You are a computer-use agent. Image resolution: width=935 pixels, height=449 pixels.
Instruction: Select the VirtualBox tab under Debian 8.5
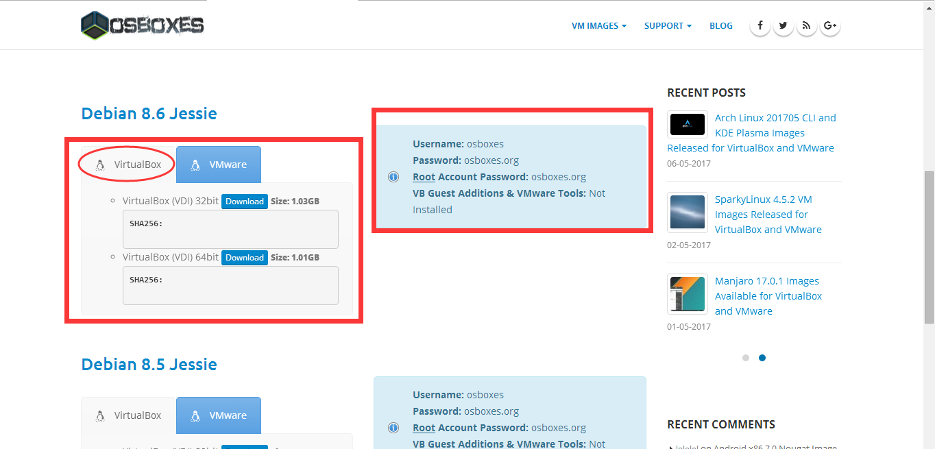click(128, 415)
